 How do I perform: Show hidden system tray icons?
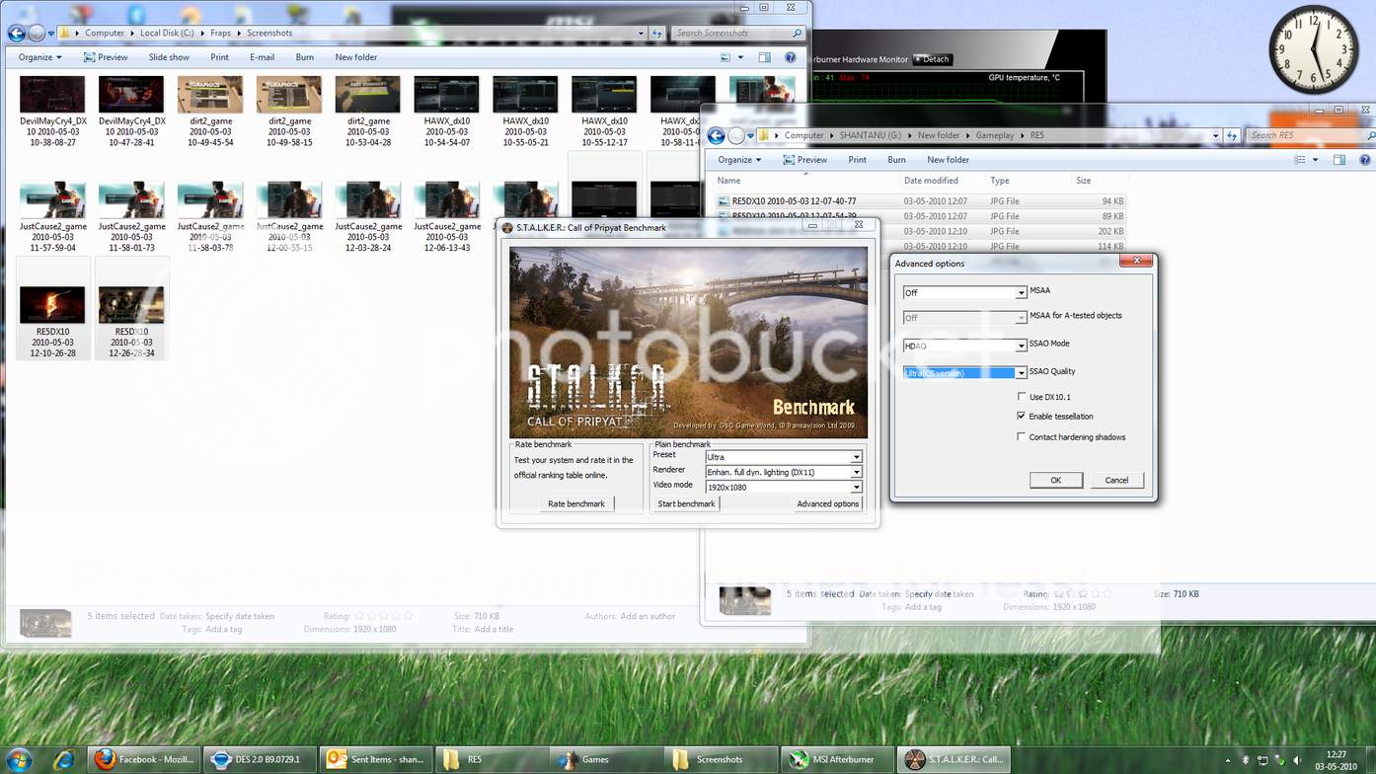[1228, 760]
